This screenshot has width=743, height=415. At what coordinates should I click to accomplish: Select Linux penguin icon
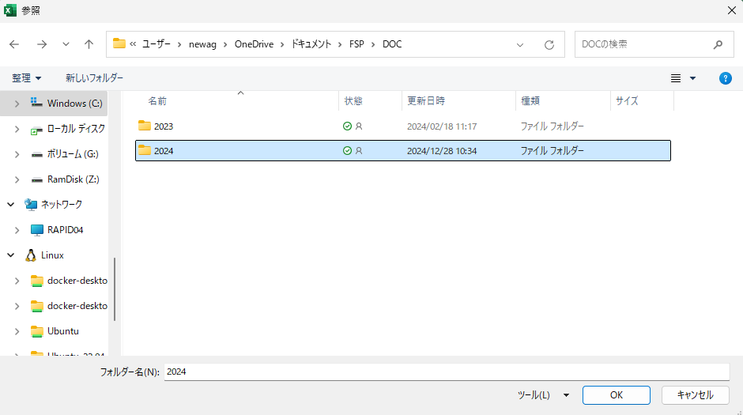click(31, 255)
